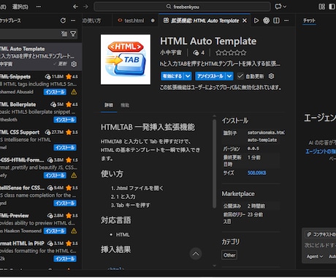Open marketplace view more actions ellipsis
The image size is (336, 278).
click(73, 20)
